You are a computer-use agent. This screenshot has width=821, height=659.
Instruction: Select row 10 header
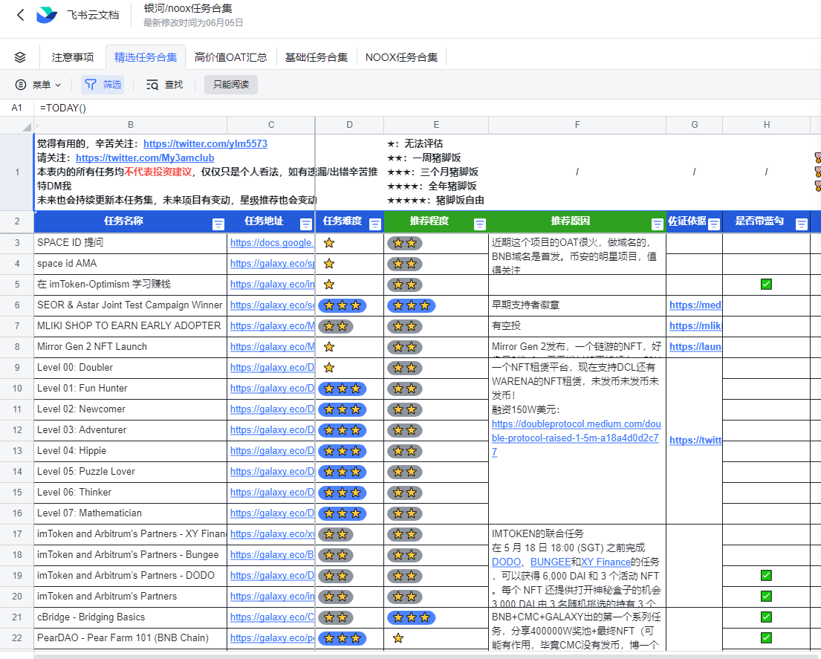[17, 389]
